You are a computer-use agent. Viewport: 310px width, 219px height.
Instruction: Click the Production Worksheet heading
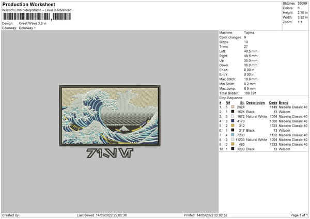[28, 5]
